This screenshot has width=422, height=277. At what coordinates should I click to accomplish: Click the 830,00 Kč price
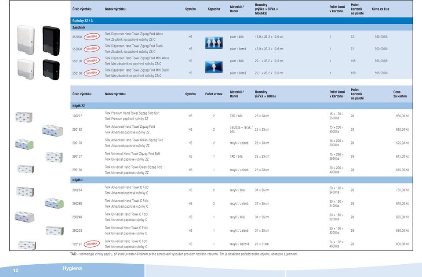click(402, 244)
